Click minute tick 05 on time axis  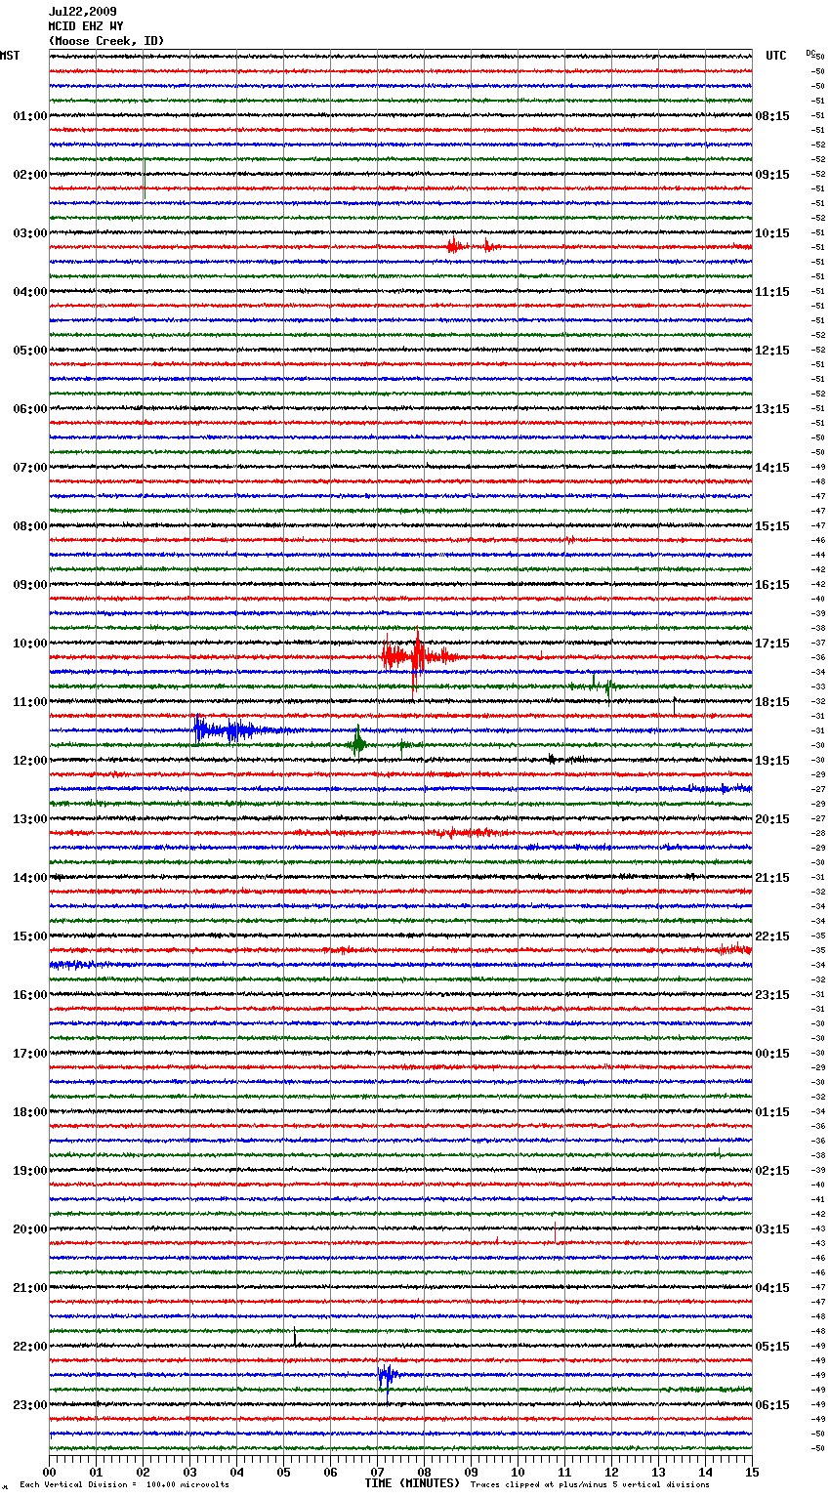pyautogui.click(x=284, y=1472)
